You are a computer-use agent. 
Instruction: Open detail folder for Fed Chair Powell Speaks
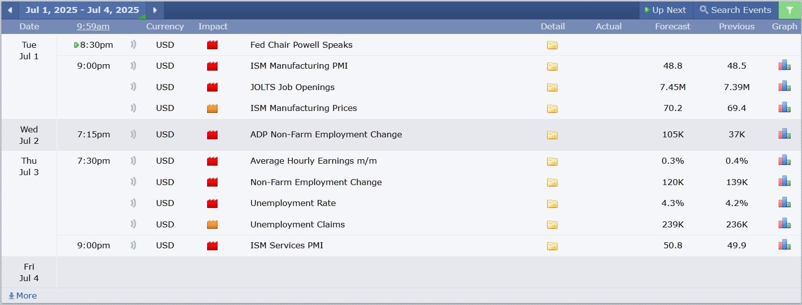pyautogui.click(x=552, y=45)
